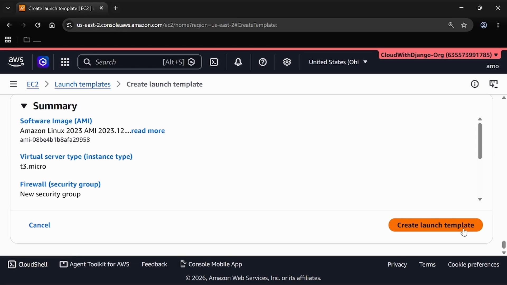
Task: Open the Amazon Q assistant icon
Action: pos(43,62)
